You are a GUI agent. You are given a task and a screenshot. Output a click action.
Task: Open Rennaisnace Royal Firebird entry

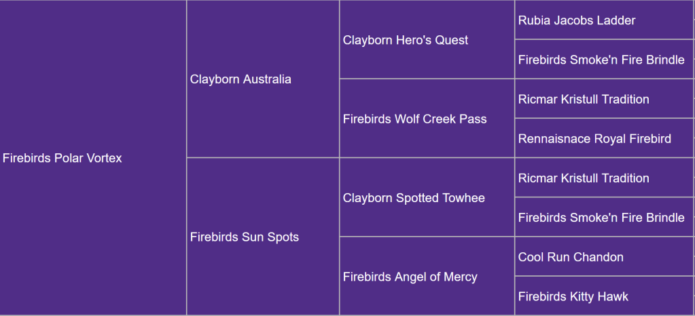tap(594, 138)
